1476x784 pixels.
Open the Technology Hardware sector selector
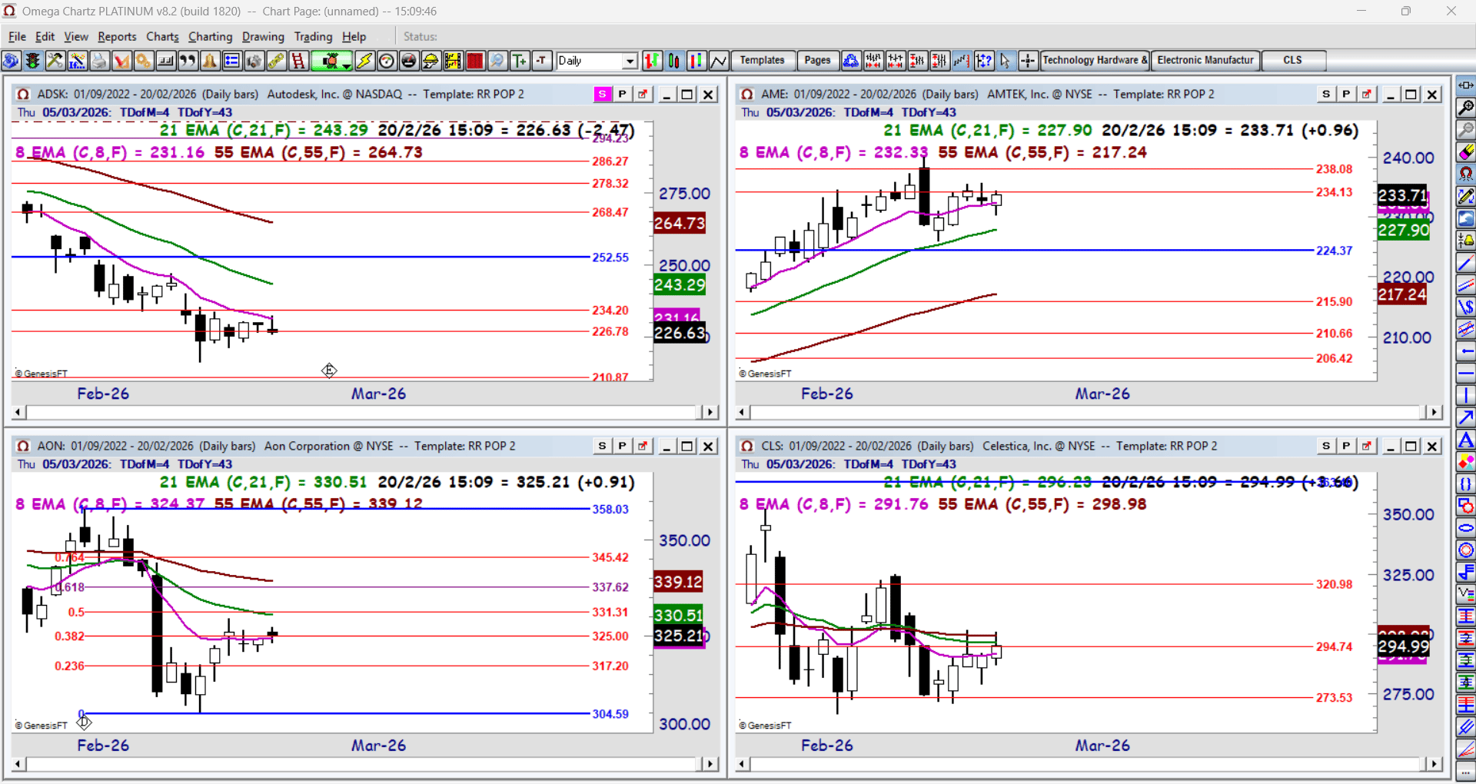(x=1095, y=61)
